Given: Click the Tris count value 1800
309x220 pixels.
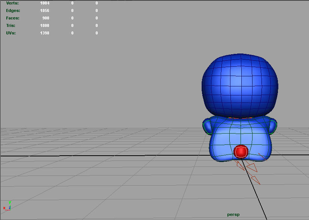Looking at the screenshot, I should 45,25.
